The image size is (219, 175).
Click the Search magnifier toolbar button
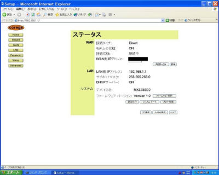pos(48,14)
